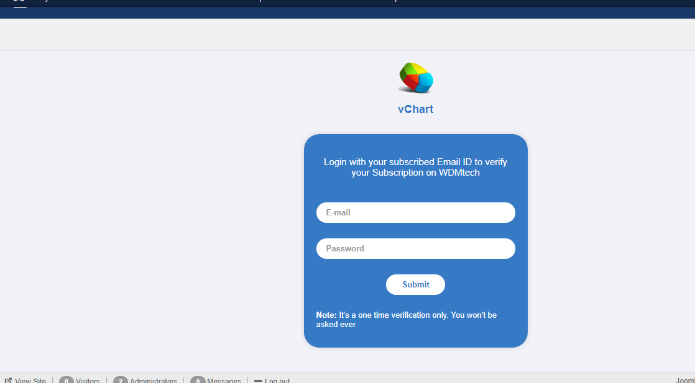This screenshot has height=383, width=695.
Task: Submit the subscription login form
Action: 415,285
